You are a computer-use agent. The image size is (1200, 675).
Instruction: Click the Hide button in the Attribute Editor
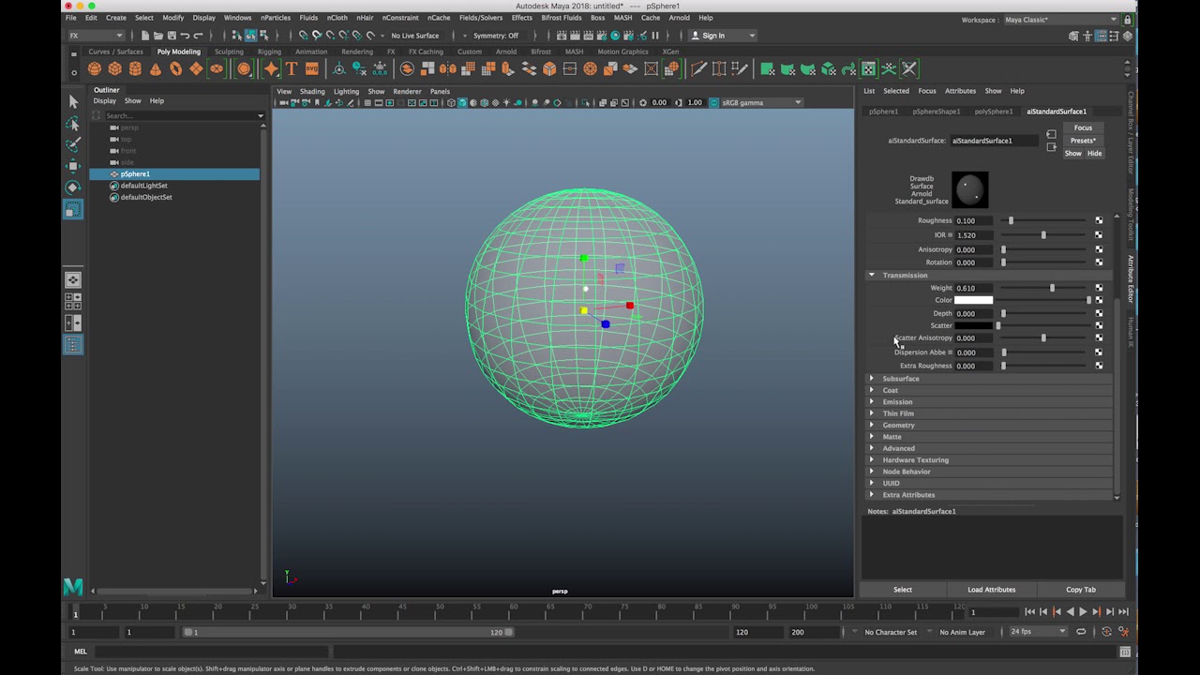coord(1094,153)
